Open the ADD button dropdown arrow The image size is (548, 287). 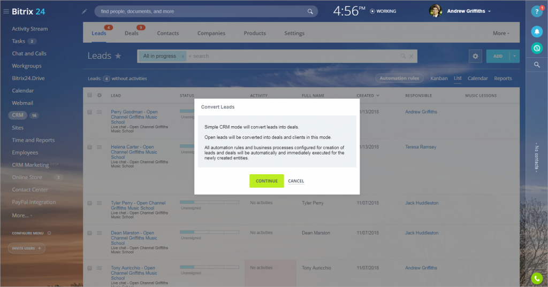(x=514, y=56)
